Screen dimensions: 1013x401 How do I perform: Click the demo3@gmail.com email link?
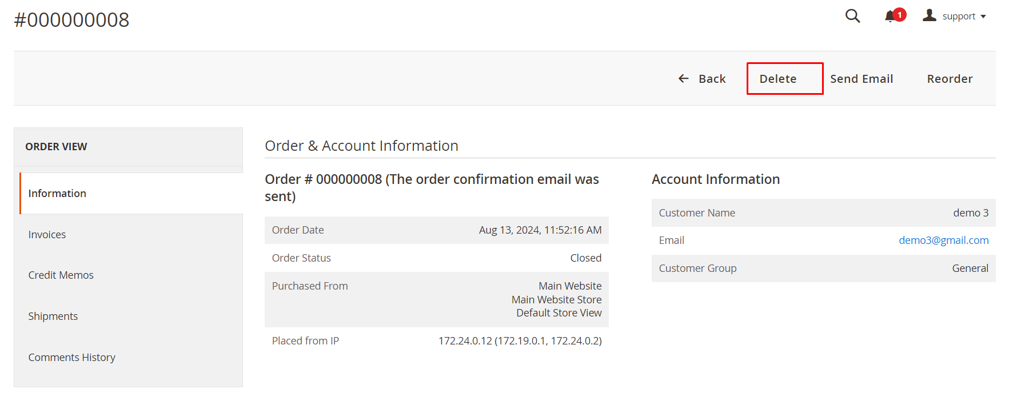pos(943,240)
